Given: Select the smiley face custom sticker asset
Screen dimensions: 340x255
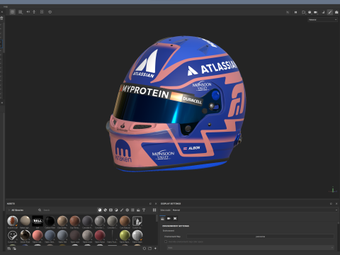Looking at the screenshot, I should (x=13, y=235).
